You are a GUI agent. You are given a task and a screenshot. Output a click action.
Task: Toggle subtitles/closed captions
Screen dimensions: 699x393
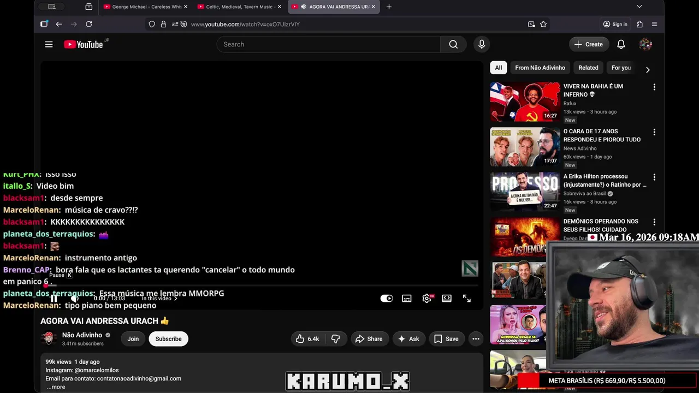(x=407, y=299)
